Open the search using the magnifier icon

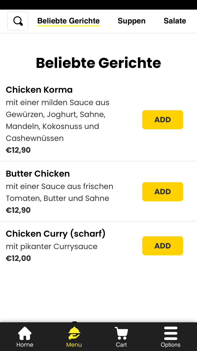(x=17, y=21)
